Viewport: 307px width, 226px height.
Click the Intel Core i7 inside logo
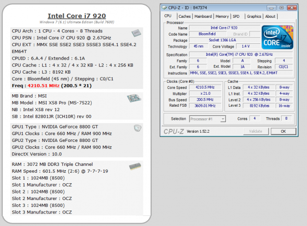pyautogui.click(x=277, y=37)
